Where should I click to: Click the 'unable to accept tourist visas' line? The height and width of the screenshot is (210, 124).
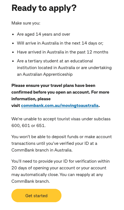[x=61, y=119]
